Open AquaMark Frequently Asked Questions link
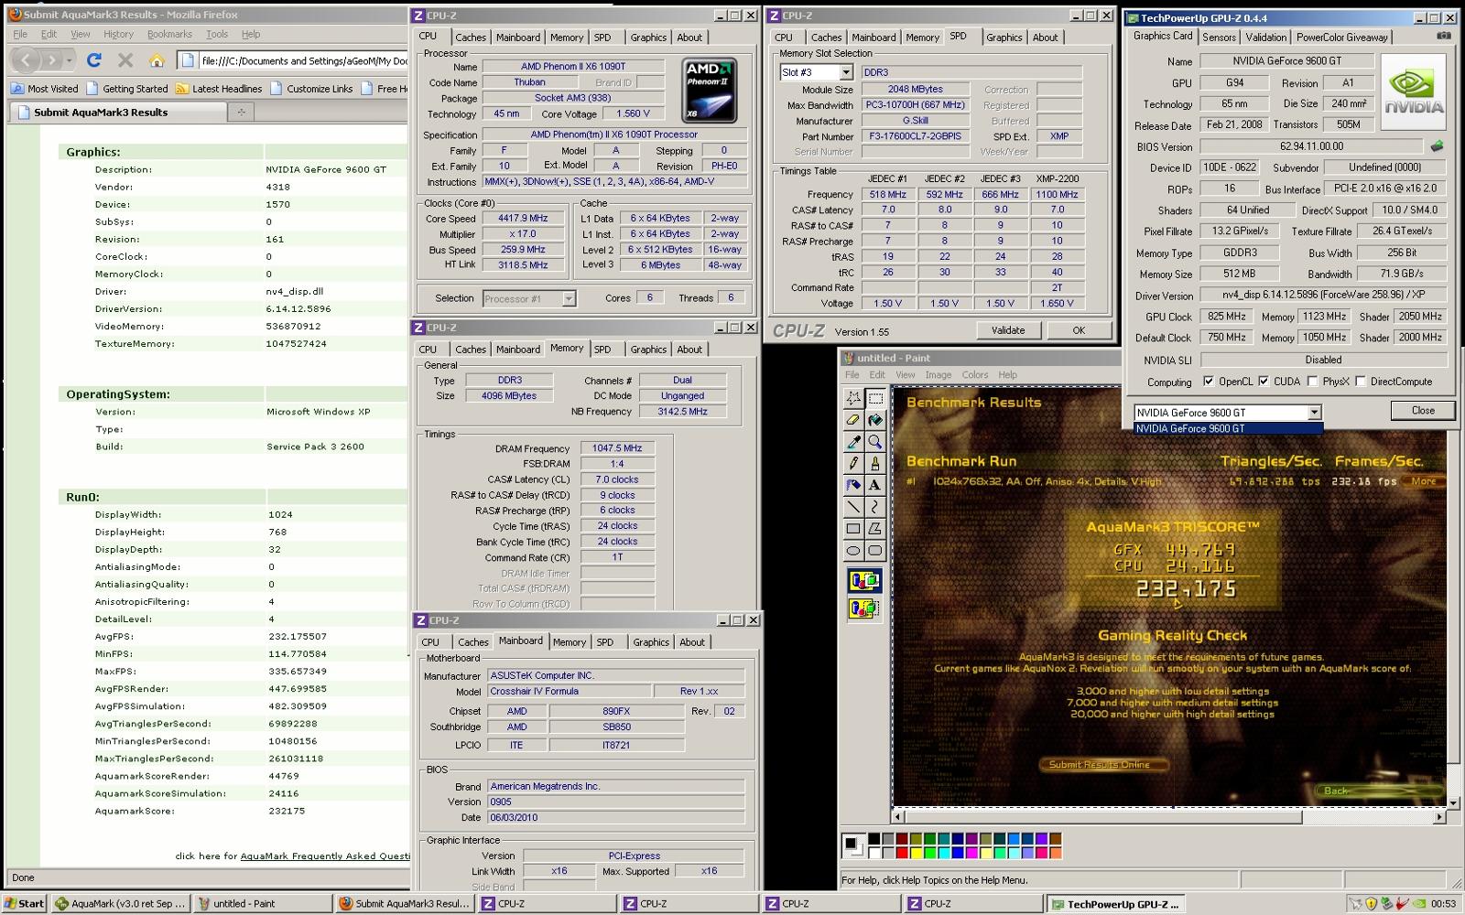Viewport: 1465px width, 915px height. [324, 856]
